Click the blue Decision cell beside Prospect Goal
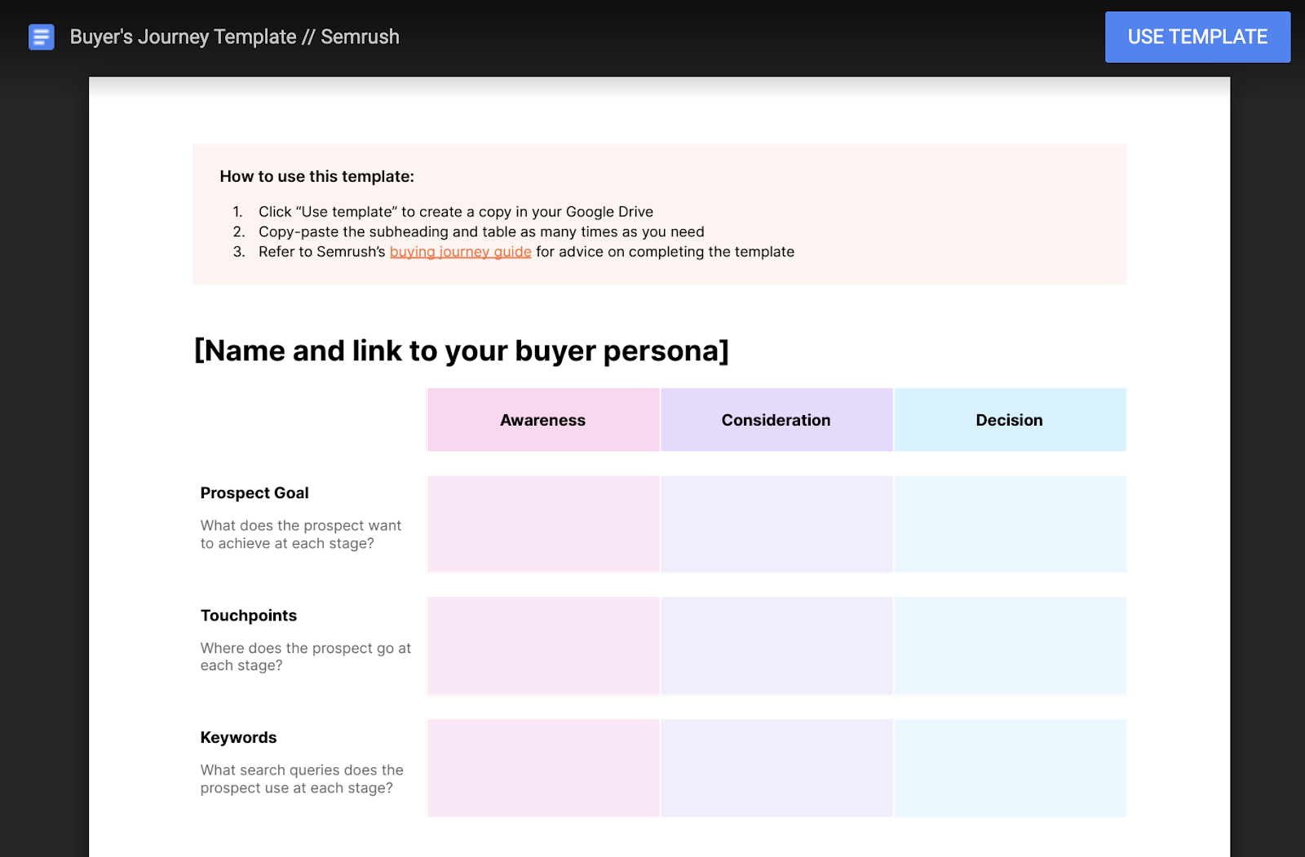 pos(1009,523)
